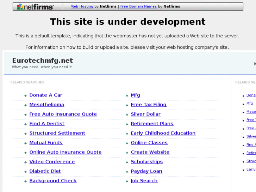The height and width of the screenshot is (192, 256).
Task: Click the arrow icon beside Background Check
Action: pos(25,181)
